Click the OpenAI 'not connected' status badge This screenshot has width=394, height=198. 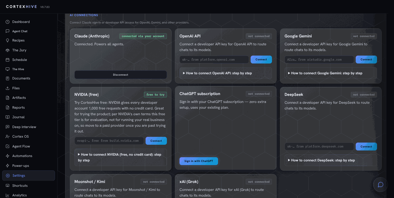(x=259, y=36)
